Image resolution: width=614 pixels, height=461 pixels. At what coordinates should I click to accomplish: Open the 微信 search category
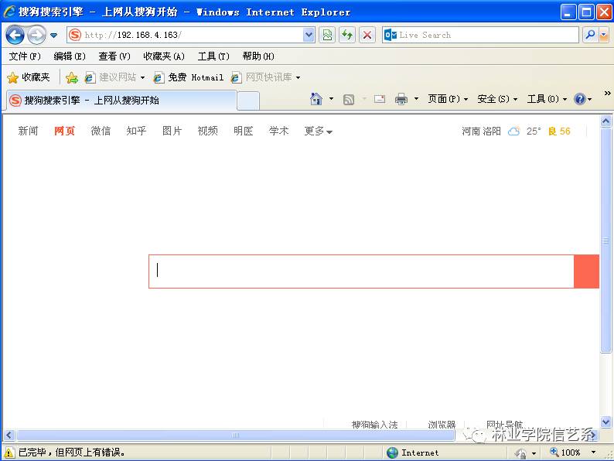(101, 131)
